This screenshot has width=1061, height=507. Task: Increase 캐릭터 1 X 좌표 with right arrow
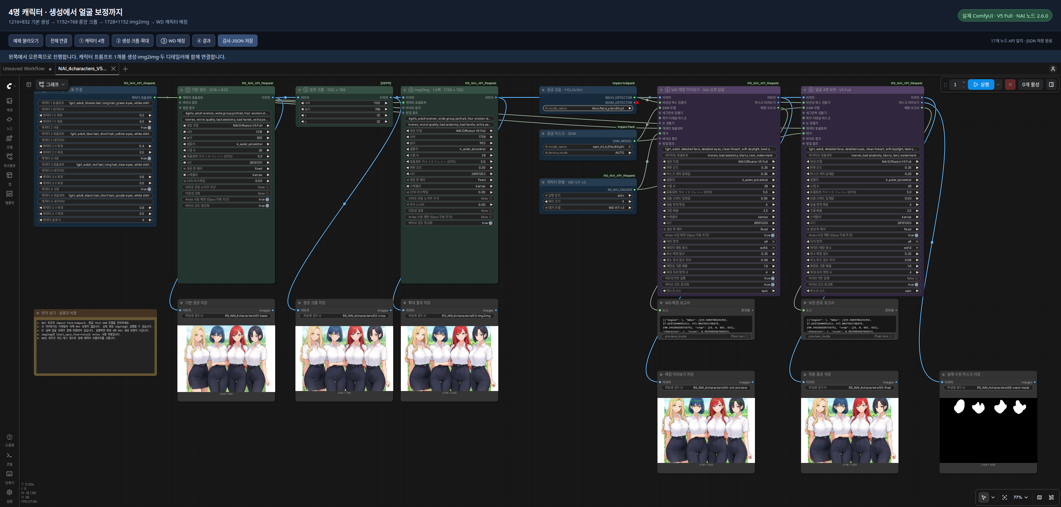[x=150, y=115]
